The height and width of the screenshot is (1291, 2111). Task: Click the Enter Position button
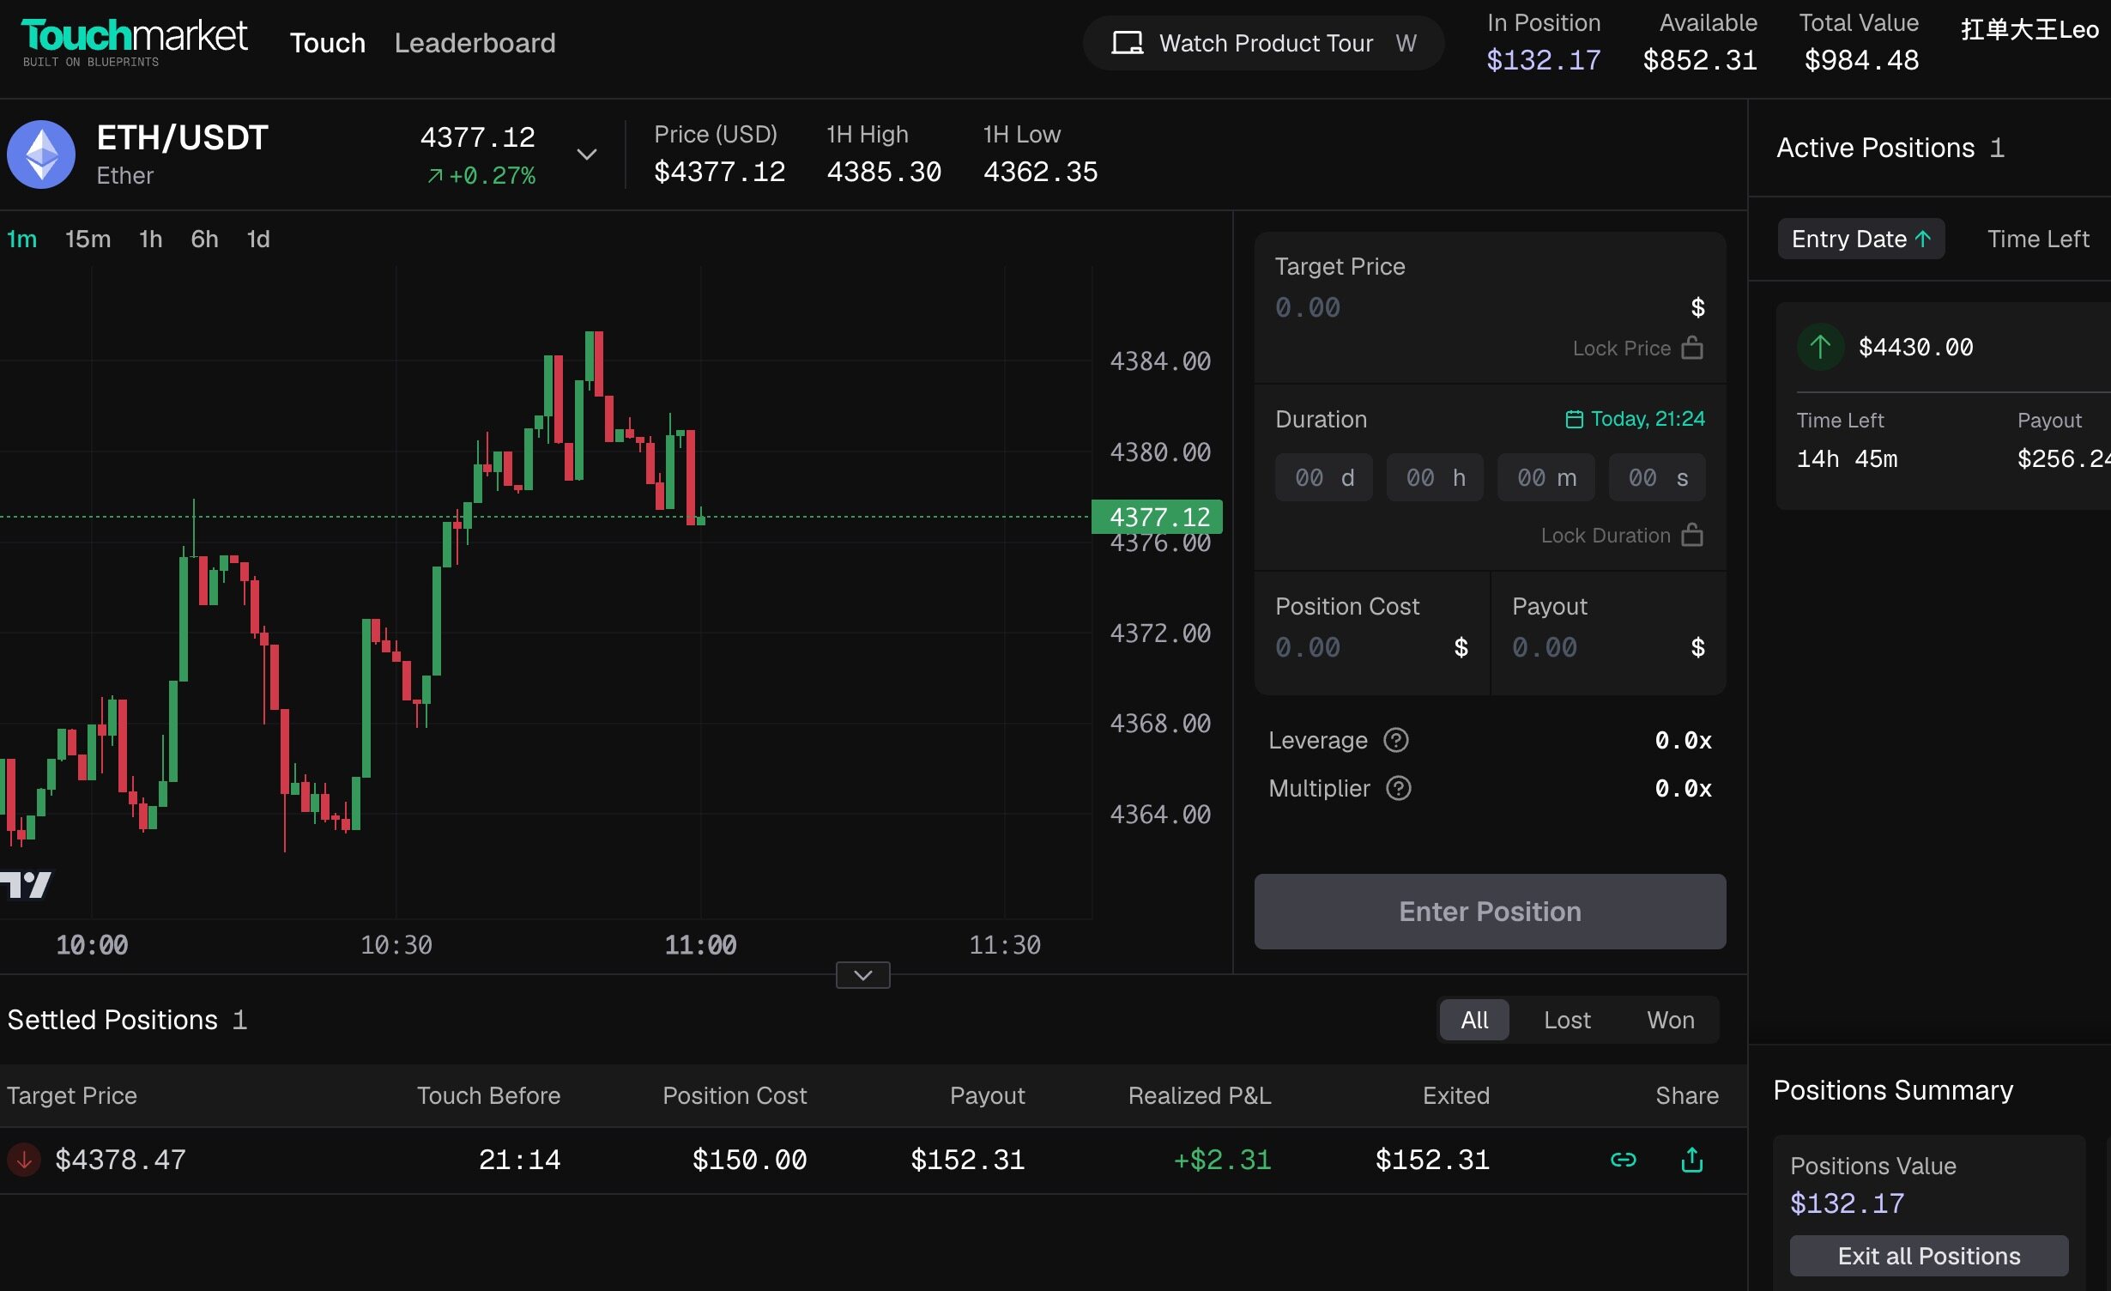(x=1490, y=912)
